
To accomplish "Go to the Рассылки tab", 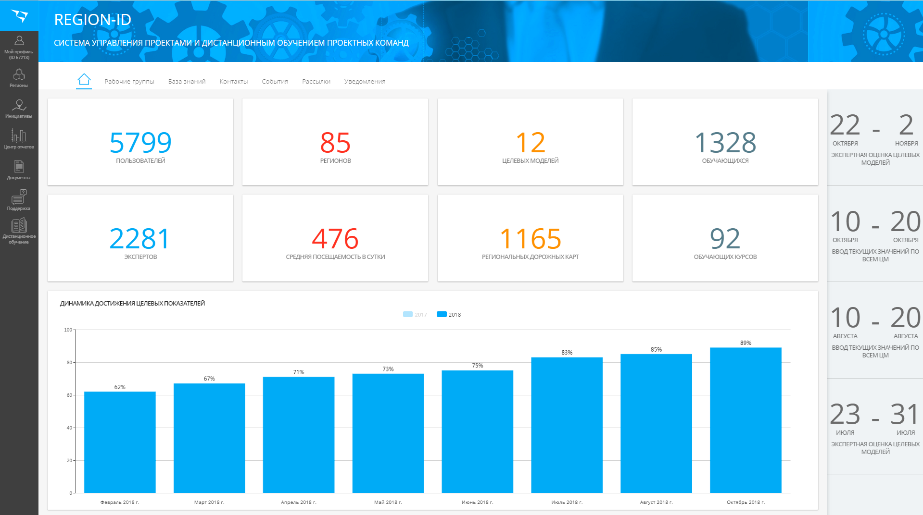I will [316, 82].
